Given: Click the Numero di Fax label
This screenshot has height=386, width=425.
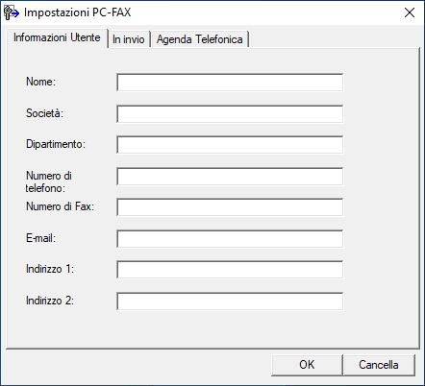Looking at the screenshot, I should 60,206.
